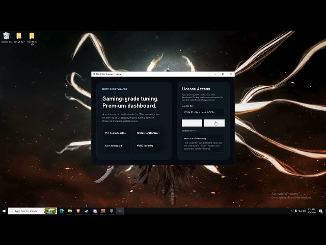Open Brave browser from the taskbar

[x=78, y=211]
